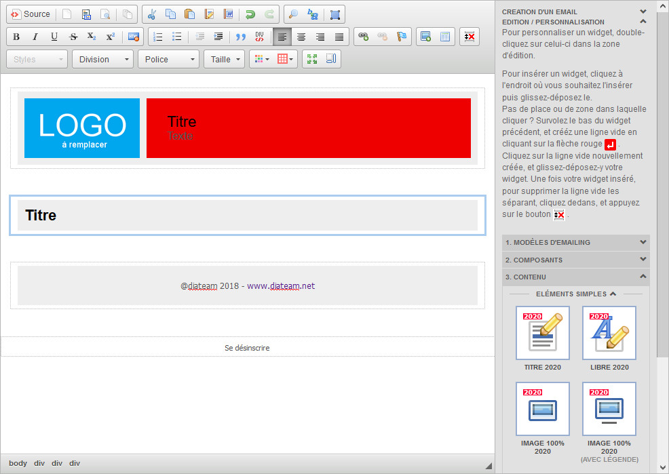Expand the Composants section

[x=576, y=260]
